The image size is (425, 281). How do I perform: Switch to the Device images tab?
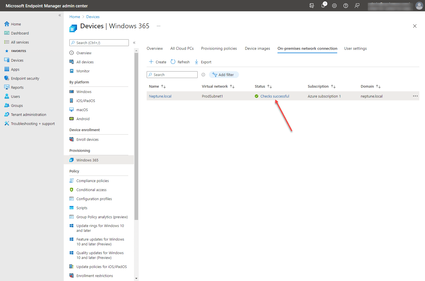[257, 48]
